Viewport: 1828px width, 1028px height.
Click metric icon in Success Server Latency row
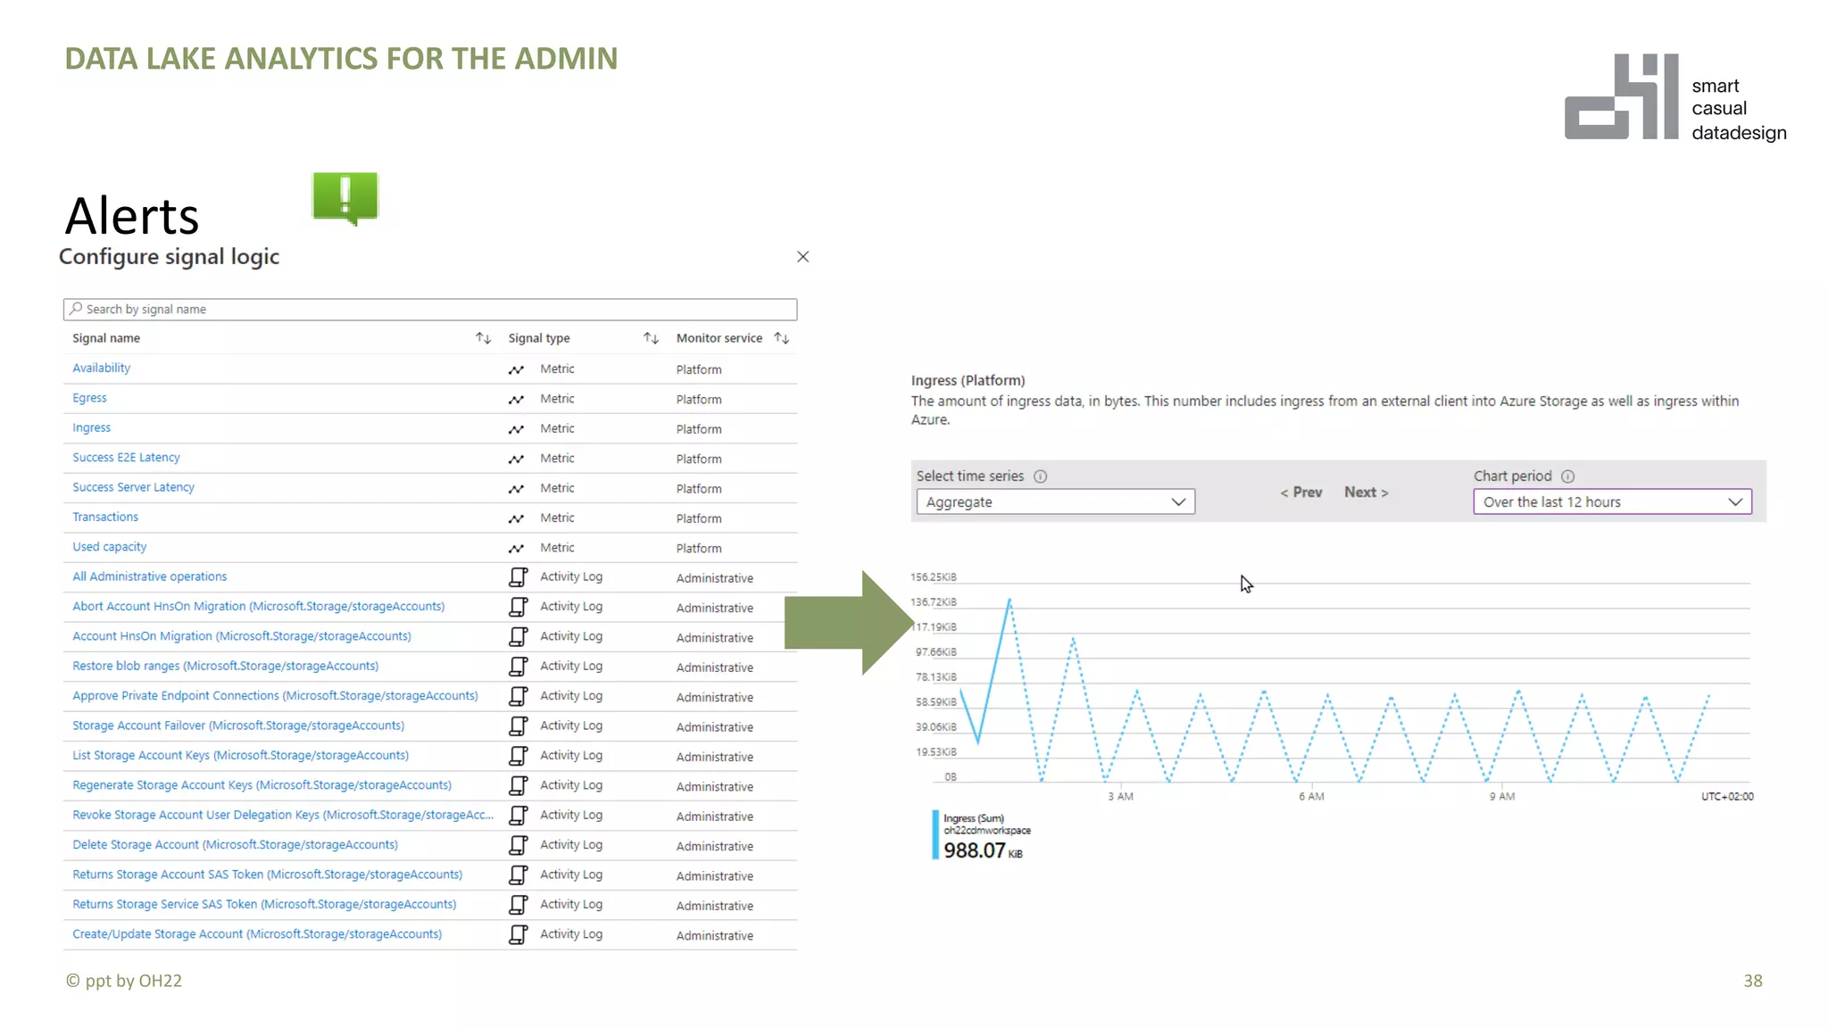point(516,489)
